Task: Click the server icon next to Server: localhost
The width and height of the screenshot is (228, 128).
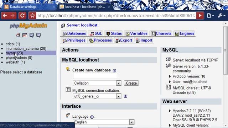Action: coord(63,26)
